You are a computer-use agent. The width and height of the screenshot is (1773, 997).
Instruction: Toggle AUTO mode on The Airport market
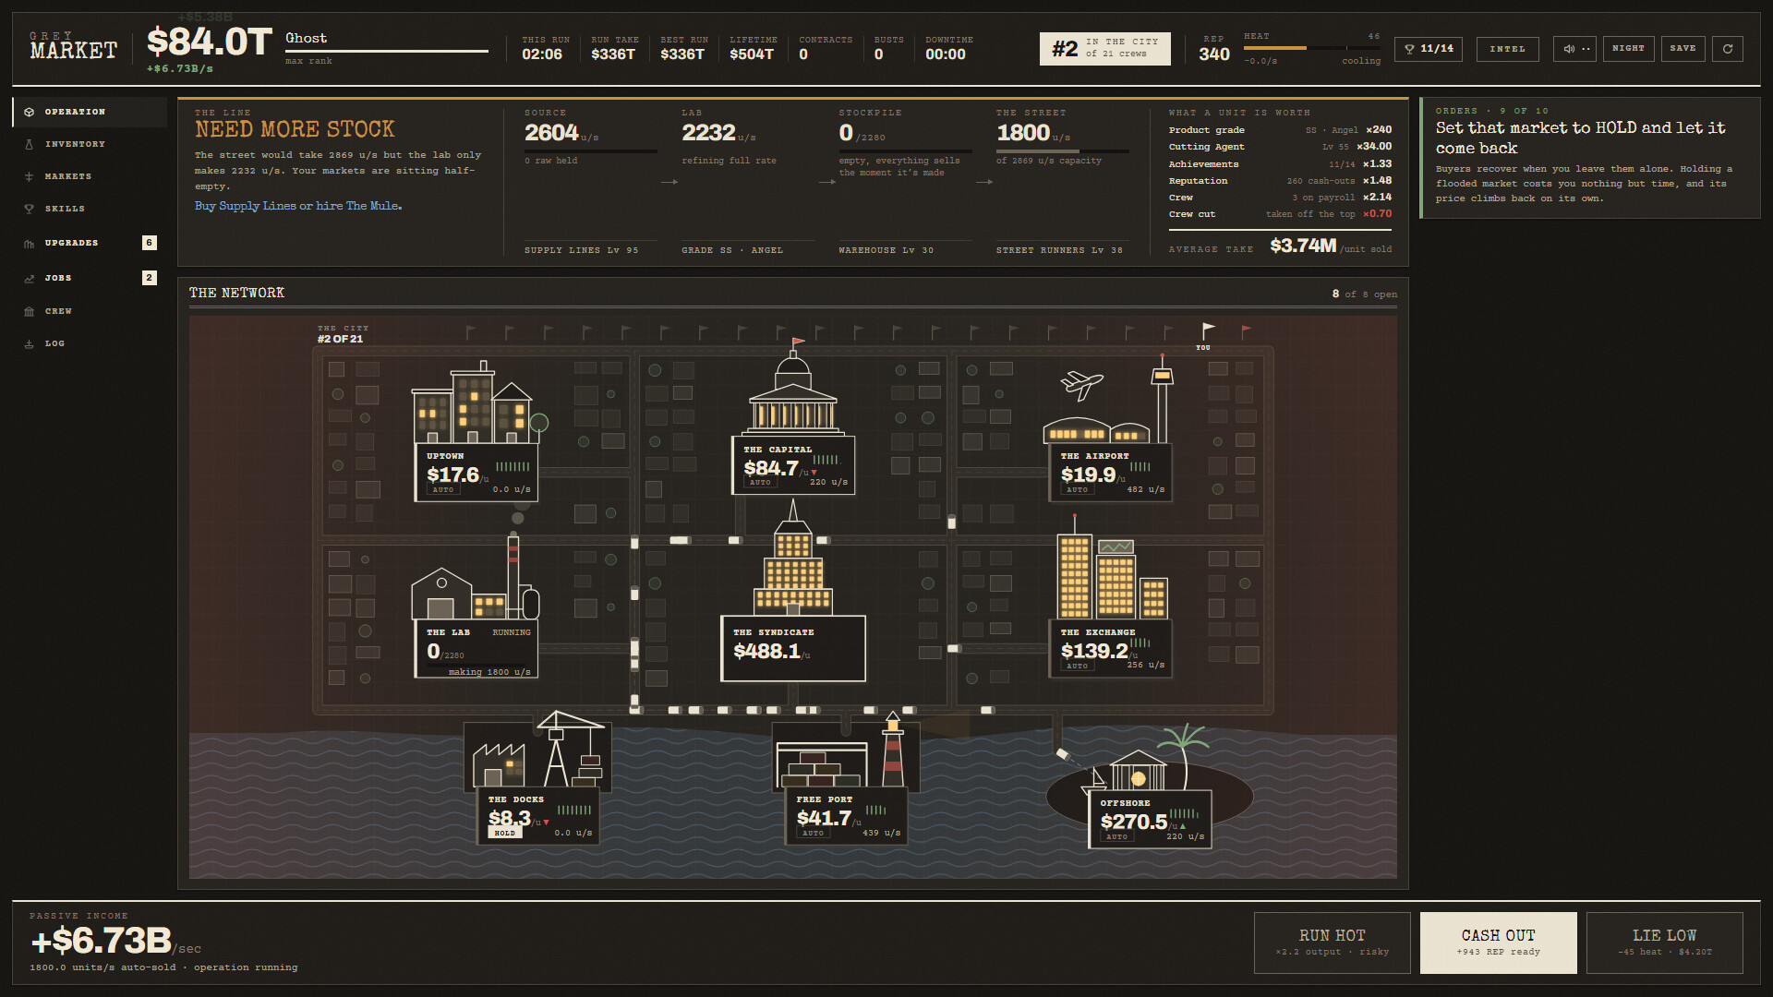pos(1077,490)
